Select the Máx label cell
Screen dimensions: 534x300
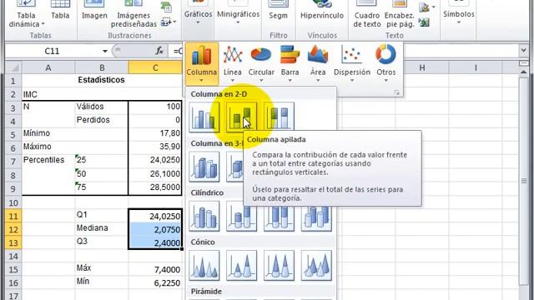coord(102,268)
